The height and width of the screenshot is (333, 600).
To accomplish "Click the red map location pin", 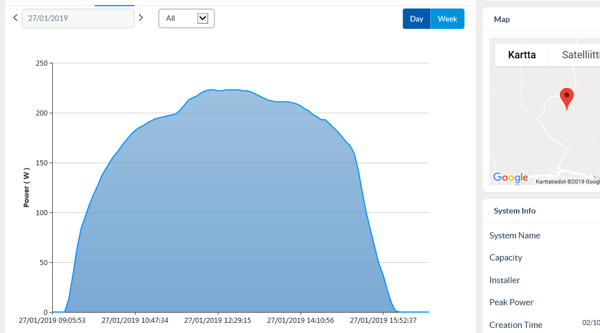I will tap(567, 99).
